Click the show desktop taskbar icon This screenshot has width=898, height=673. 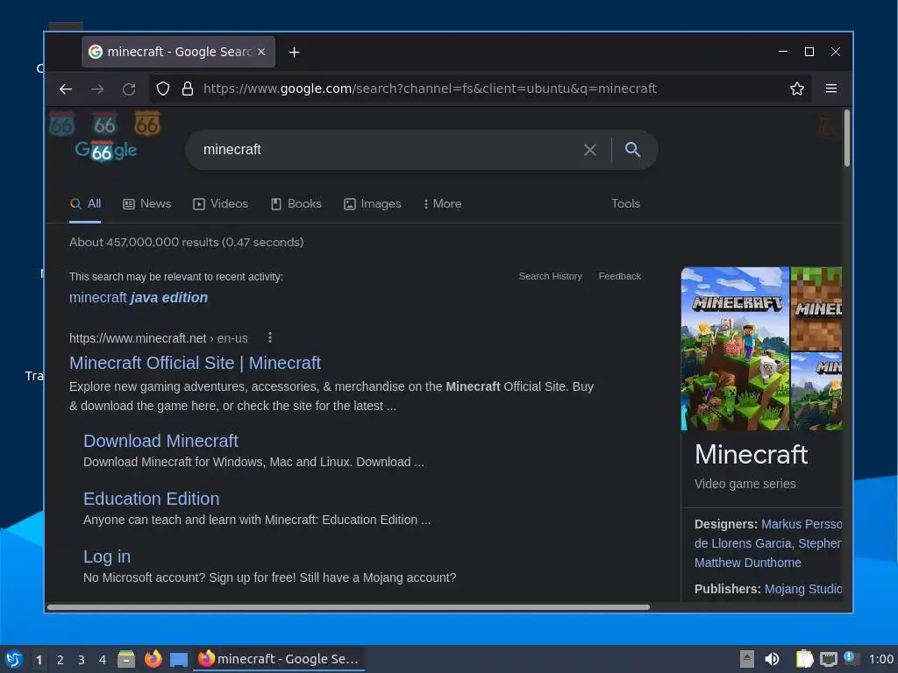click(x=179, y=660)
